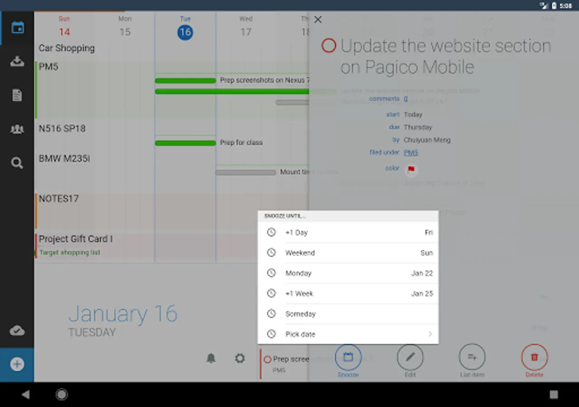Mark 'Update the website section' task complete
This screenshot has width=579, height=407.
(329, 46)
